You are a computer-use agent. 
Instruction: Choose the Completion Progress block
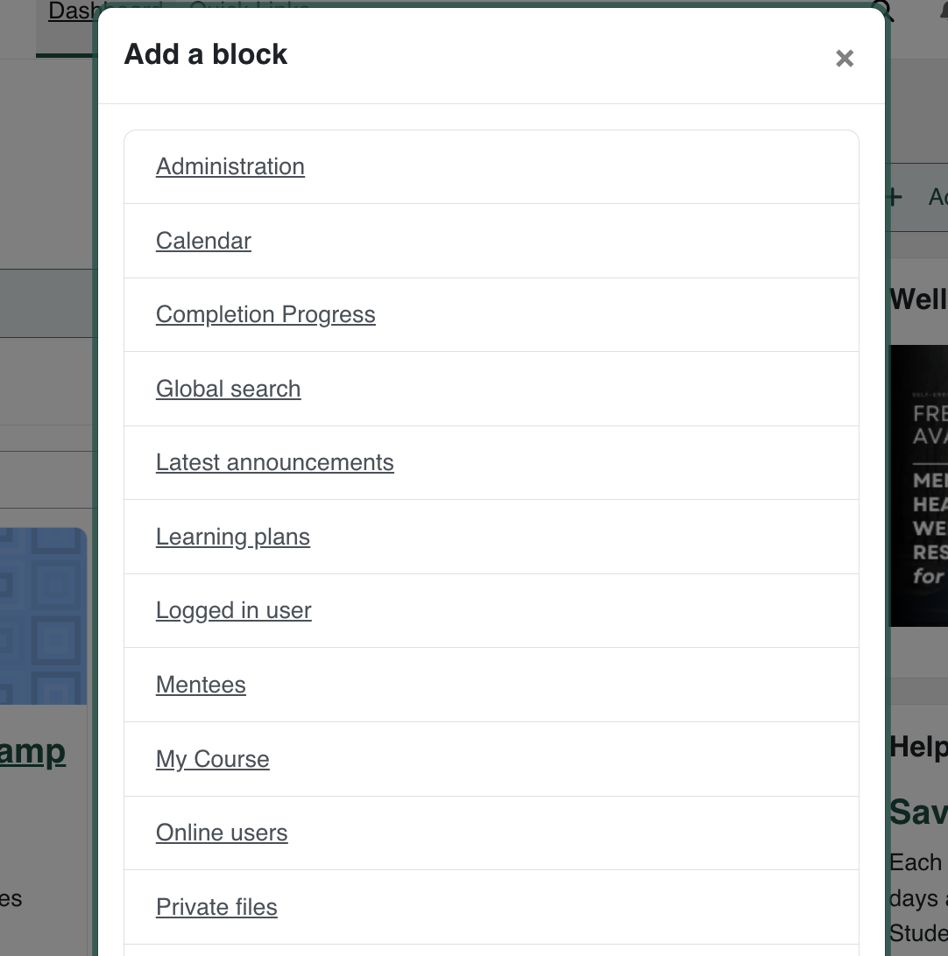click(x=265, y=314)
